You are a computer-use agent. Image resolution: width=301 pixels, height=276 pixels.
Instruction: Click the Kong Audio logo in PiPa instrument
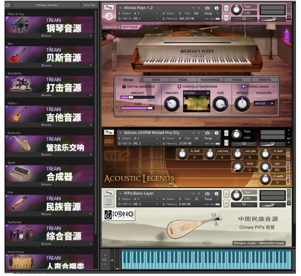[x=119, y=214]
